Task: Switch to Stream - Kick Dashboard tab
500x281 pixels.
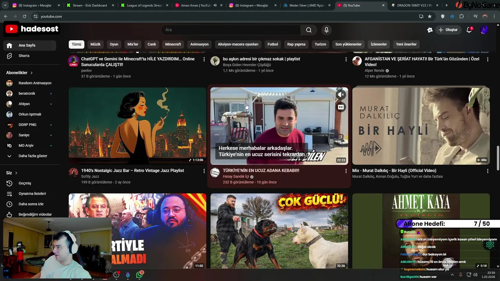Action: [89, 5]
